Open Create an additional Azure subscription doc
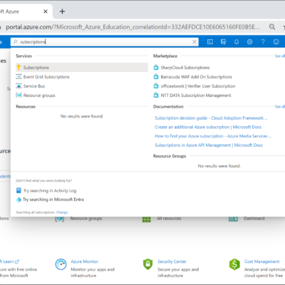 coord(208,127)
